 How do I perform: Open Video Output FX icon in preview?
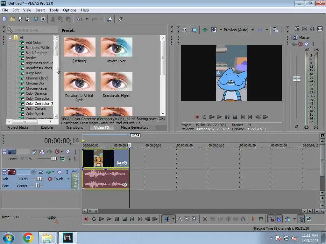(205, 30)
